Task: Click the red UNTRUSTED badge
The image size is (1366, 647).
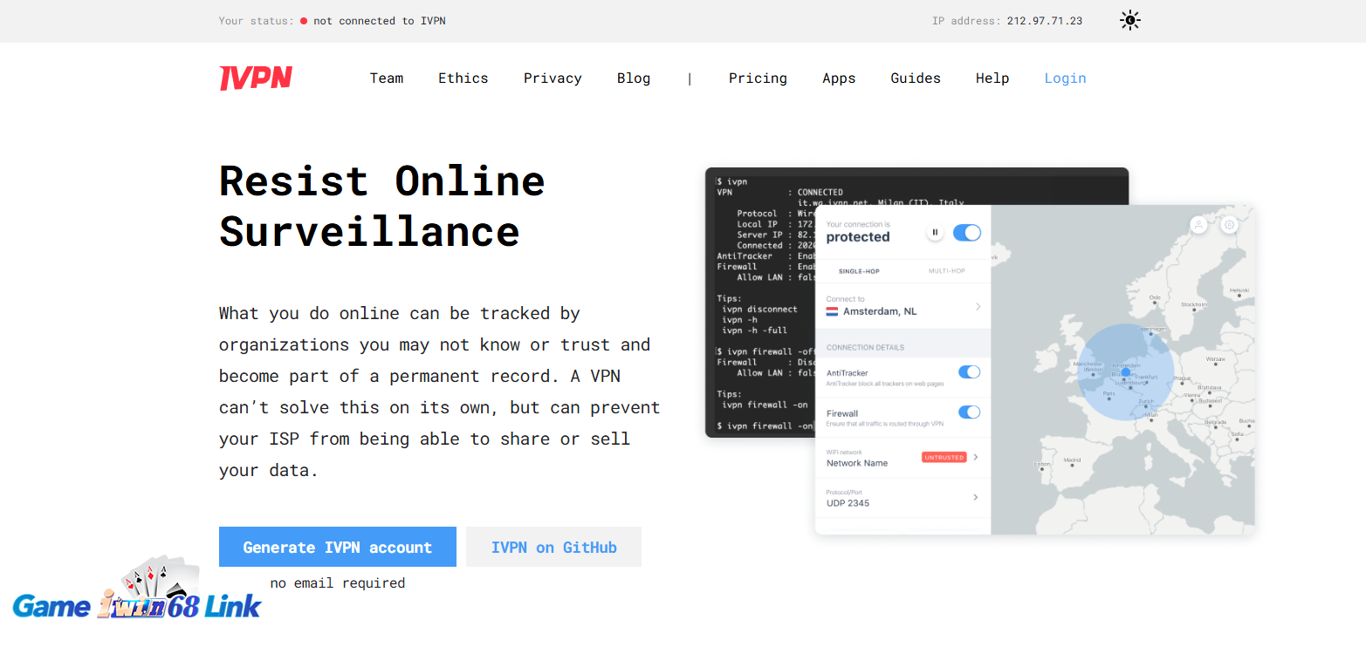Action: pos(944,457)
